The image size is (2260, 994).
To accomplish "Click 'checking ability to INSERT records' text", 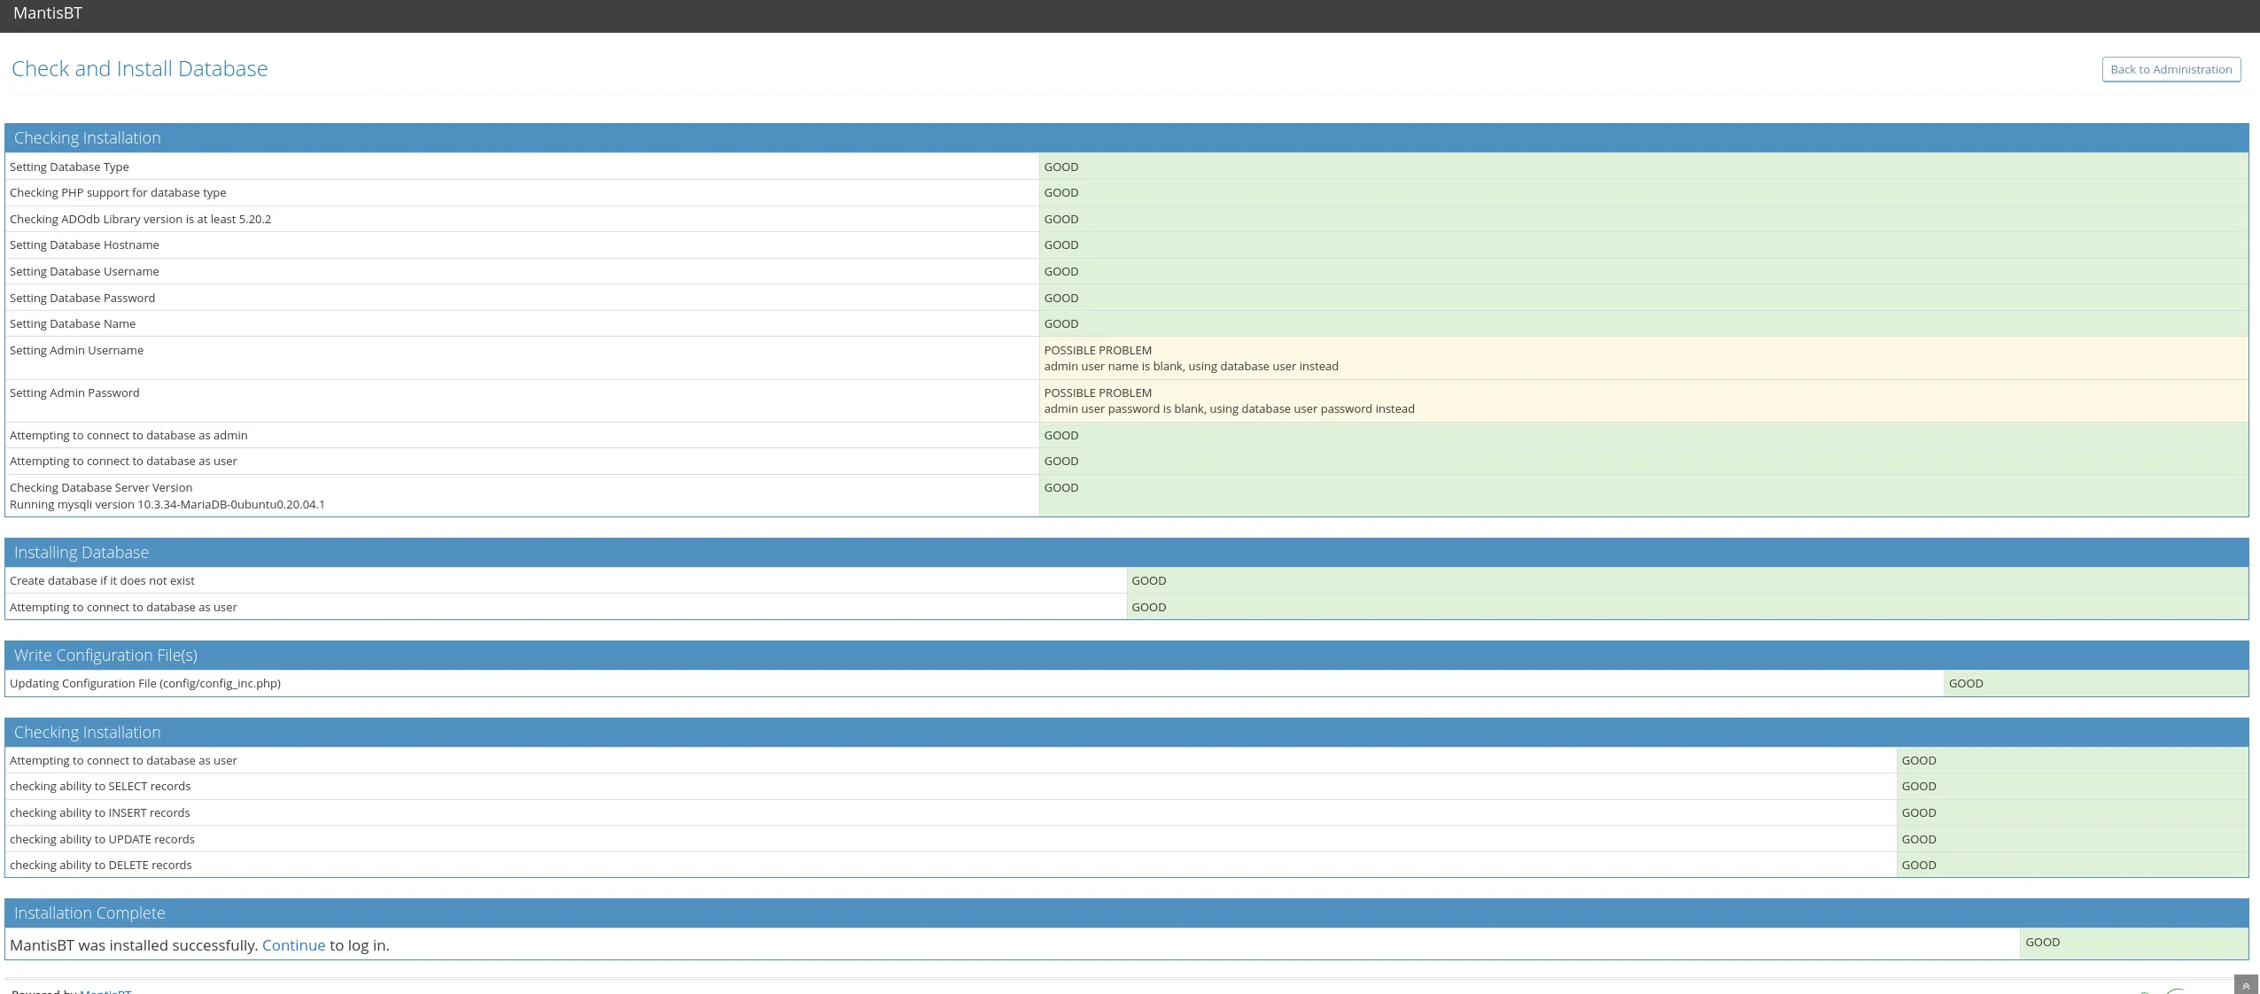I will click(99, 812).
